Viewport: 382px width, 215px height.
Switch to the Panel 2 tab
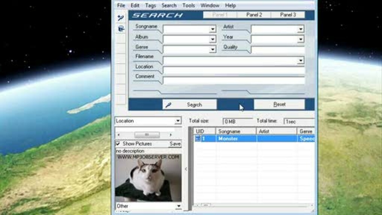[254, 15]
